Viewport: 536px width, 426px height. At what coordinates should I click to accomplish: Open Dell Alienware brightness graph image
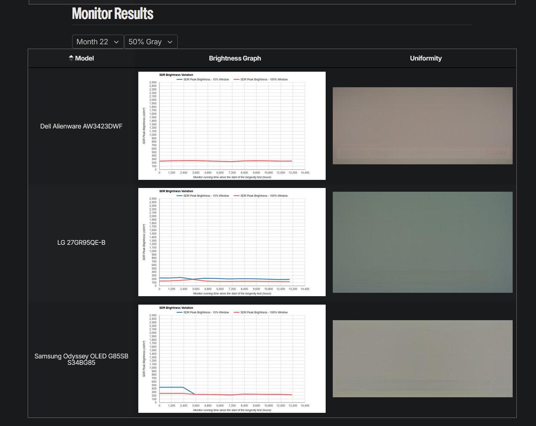[x=232, y=126]
